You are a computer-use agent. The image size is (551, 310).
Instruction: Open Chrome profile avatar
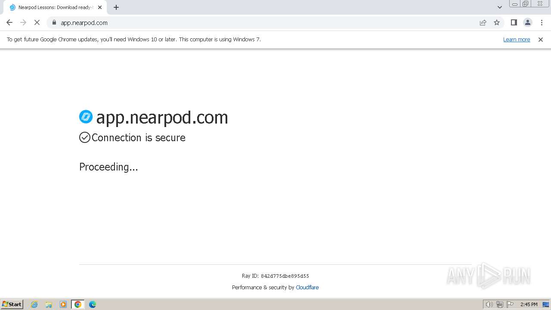pos(528,22)
